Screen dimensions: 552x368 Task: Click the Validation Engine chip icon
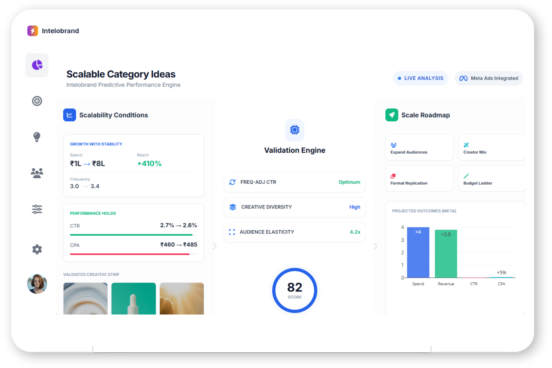[x=294, y=130]
